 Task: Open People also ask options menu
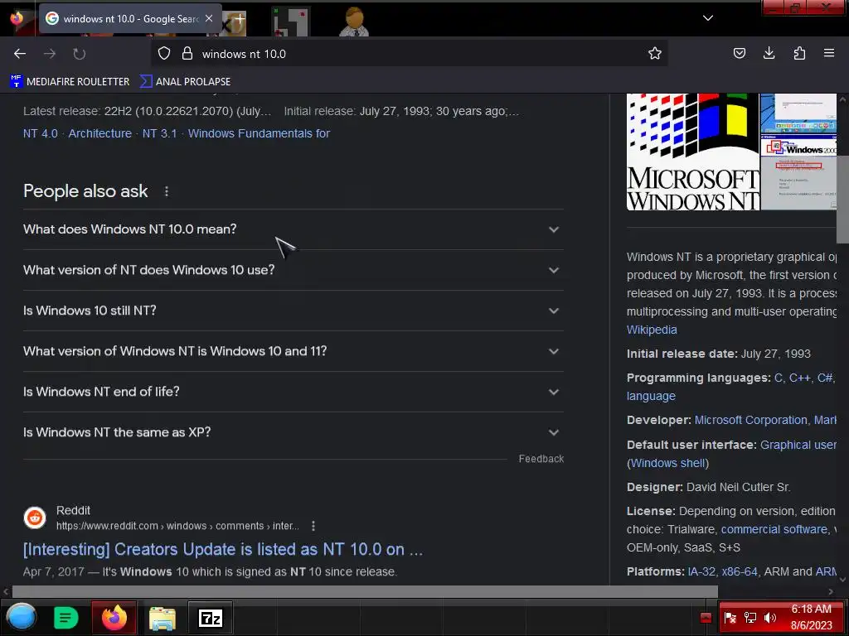click(166, 191)
